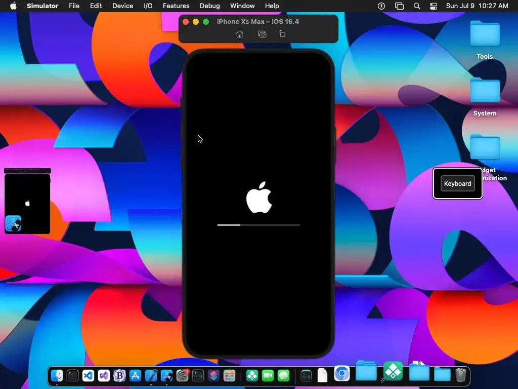
Task: Open Spotlight search magnifier icon
Action: coord(417,6)
